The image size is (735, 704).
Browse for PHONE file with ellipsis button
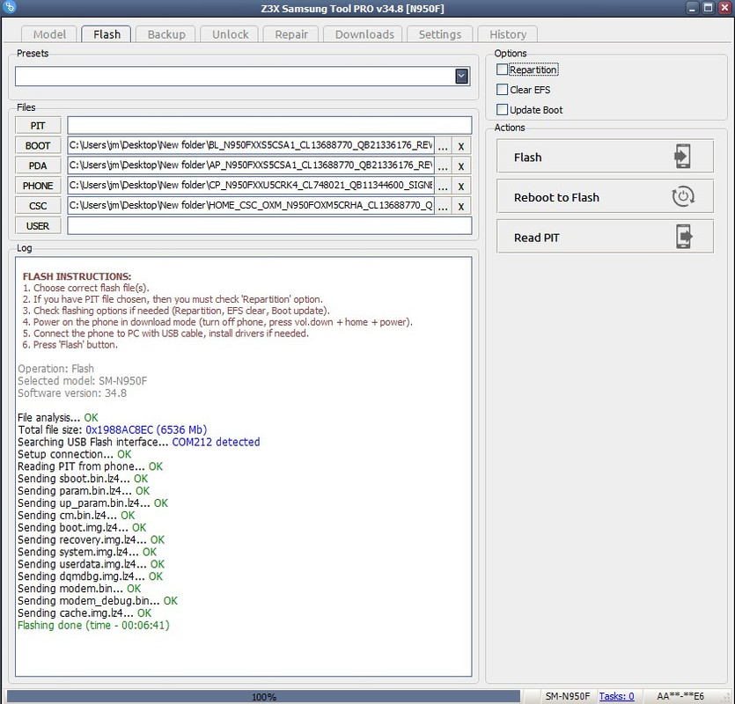point(443,187)
